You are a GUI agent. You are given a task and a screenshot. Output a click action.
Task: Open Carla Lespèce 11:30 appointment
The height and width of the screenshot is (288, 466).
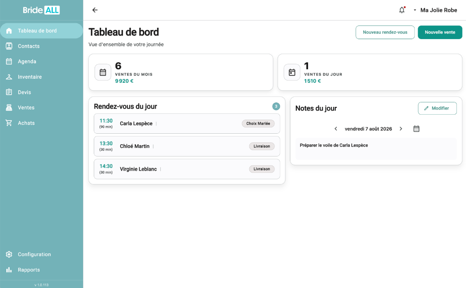(187, 123)
